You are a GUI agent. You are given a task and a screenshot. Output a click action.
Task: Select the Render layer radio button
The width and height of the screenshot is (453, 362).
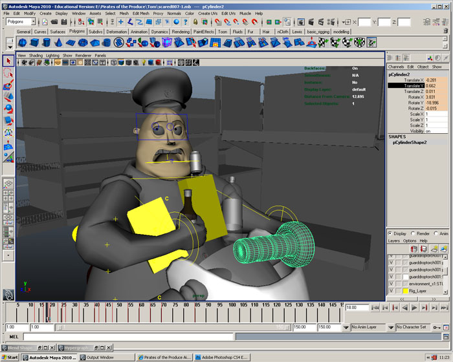pyautogui.click(x=413, y=233)
